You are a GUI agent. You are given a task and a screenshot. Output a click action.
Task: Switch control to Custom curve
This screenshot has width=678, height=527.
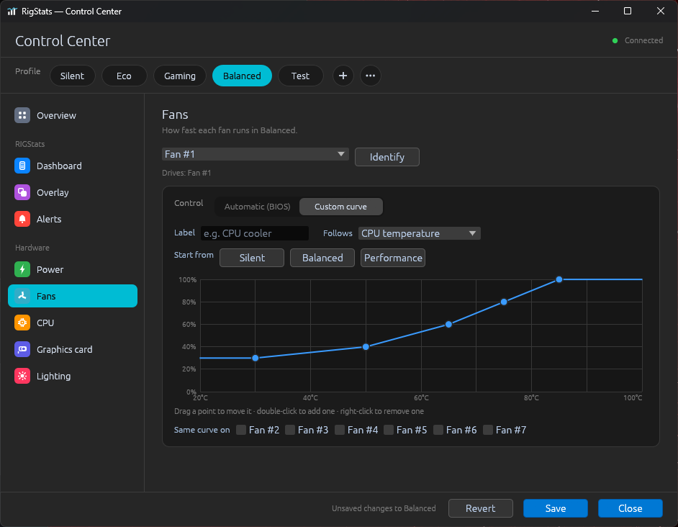pos(340,207)
